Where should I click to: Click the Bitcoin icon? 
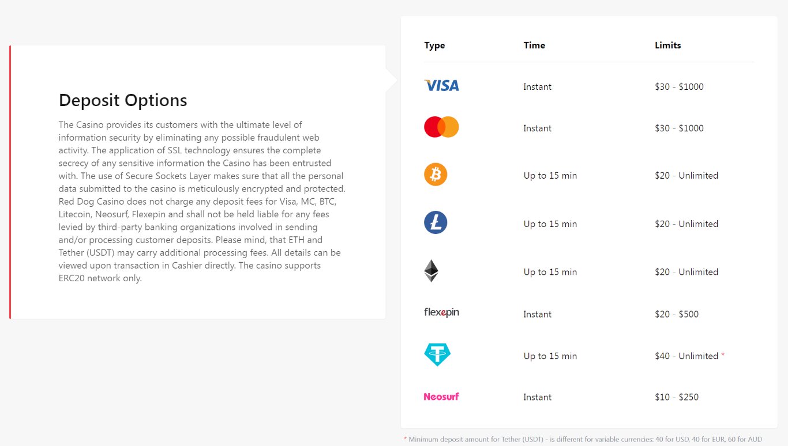pos(436,175)
